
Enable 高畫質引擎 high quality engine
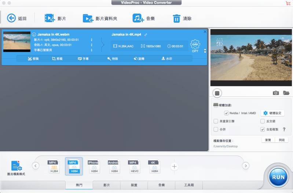pos(216,121)
